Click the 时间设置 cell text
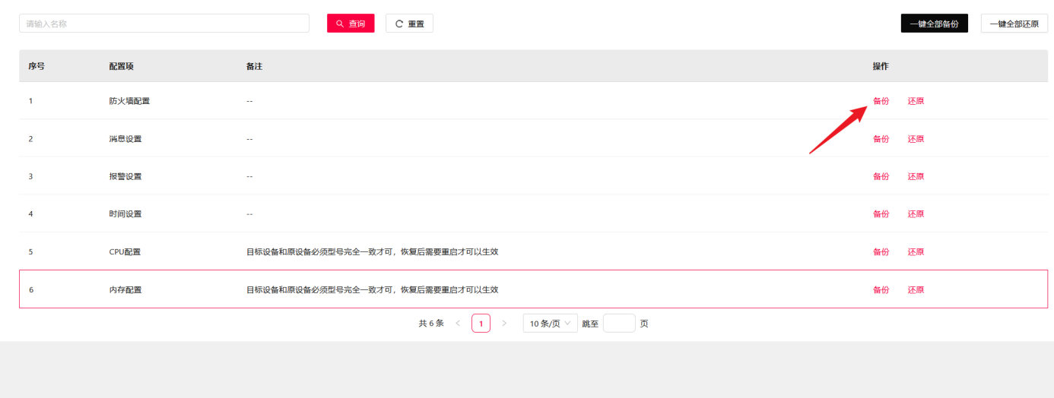1054x398 pixels. pyautogui.click(x=125, y=214)
